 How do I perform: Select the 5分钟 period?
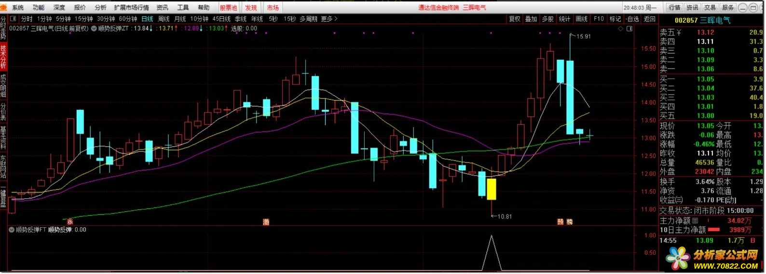coord(63,19)
